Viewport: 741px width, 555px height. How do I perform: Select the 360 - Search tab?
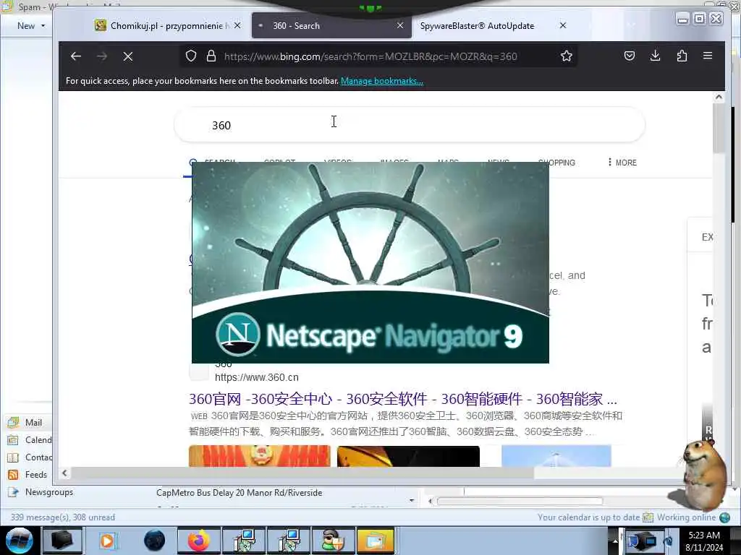331,26
